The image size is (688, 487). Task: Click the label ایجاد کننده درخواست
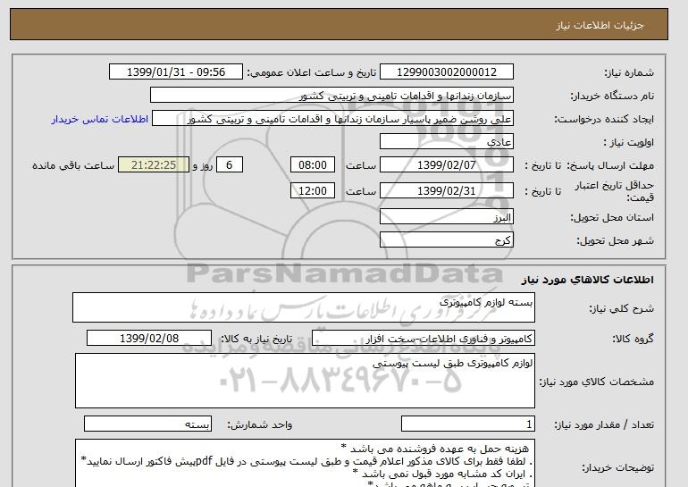(x=604, y=119)
